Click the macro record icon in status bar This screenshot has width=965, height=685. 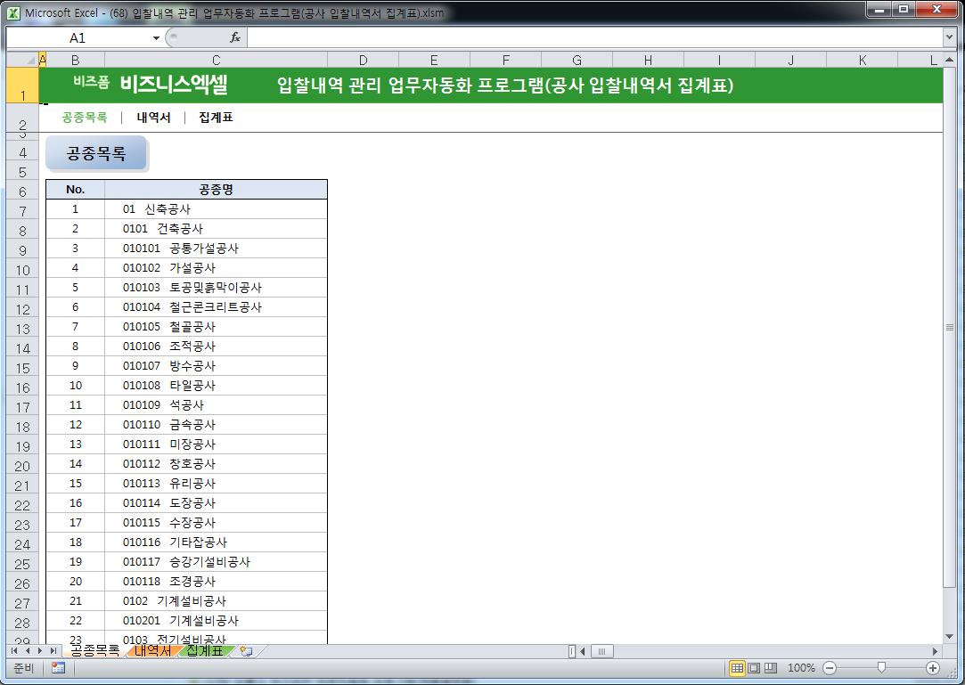[59, 668]
